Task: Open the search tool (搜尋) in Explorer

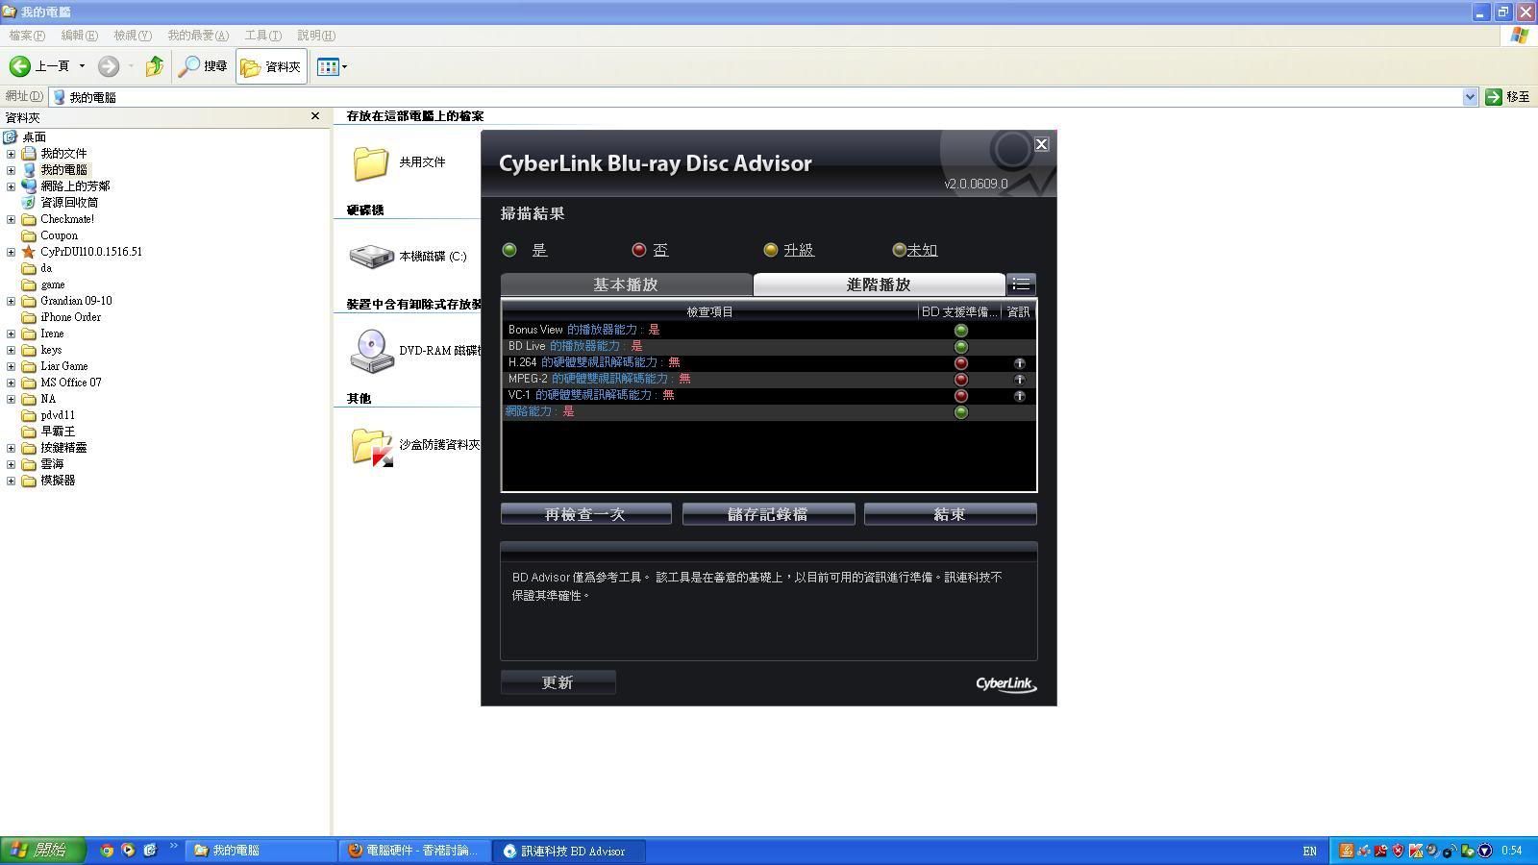Action: 203,66
